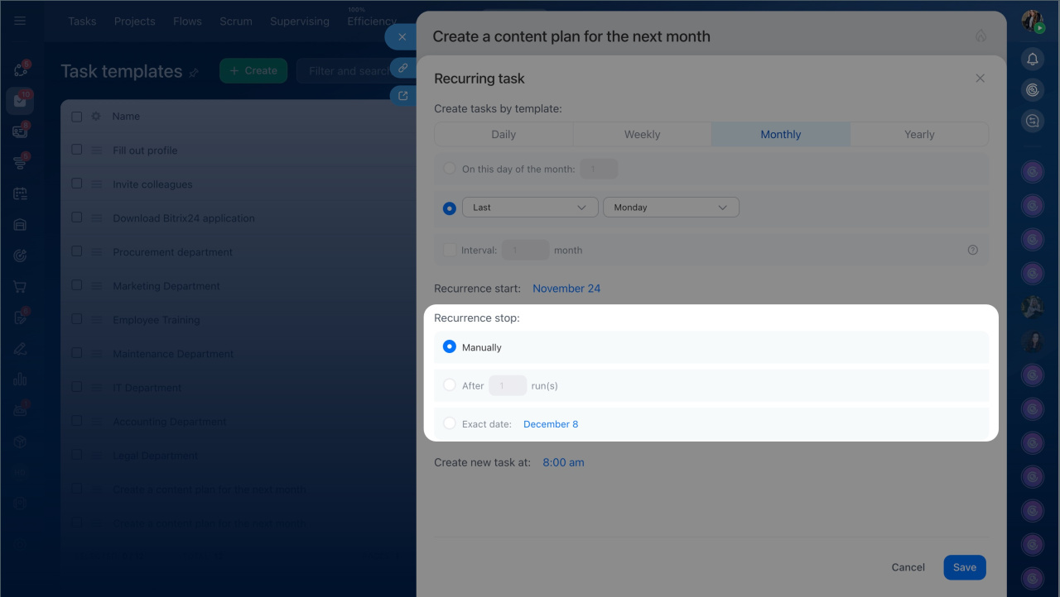Click the help question mark icon
This screenshot has width=1060, height=597.
pos(972,250)
